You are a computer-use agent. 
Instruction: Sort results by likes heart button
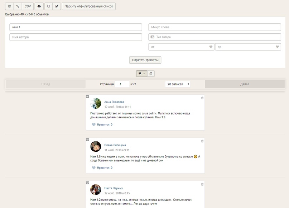coord(141,74)
